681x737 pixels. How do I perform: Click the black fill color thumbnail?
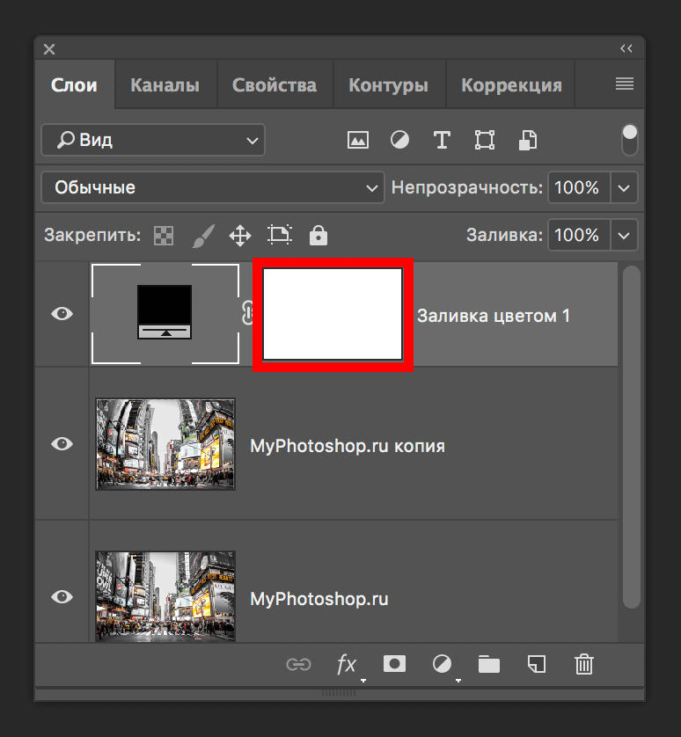coord(165,313)
